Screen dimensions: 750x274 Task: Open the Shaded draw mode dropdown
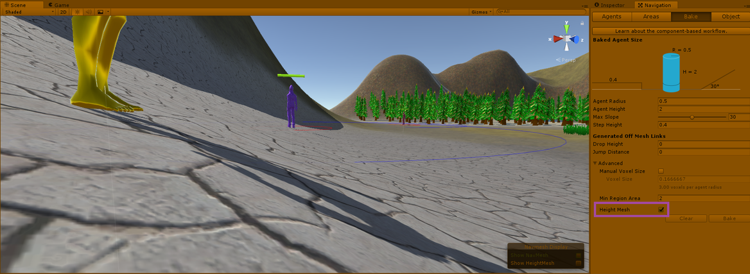coord(28,12)
